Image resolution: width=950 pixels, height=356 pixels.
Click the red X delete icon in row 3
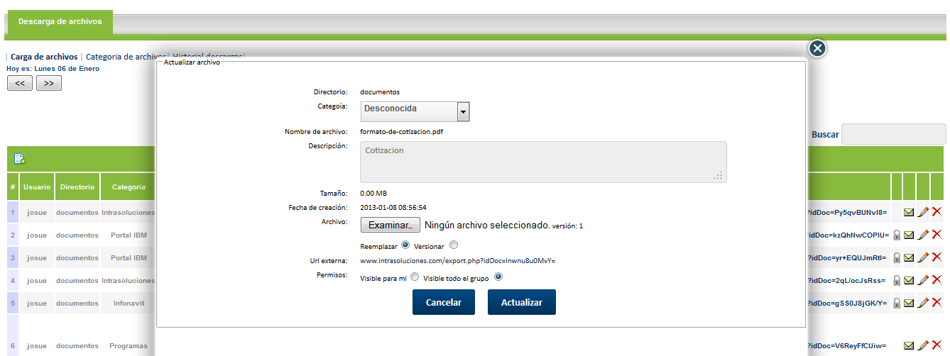coord(937,257)
